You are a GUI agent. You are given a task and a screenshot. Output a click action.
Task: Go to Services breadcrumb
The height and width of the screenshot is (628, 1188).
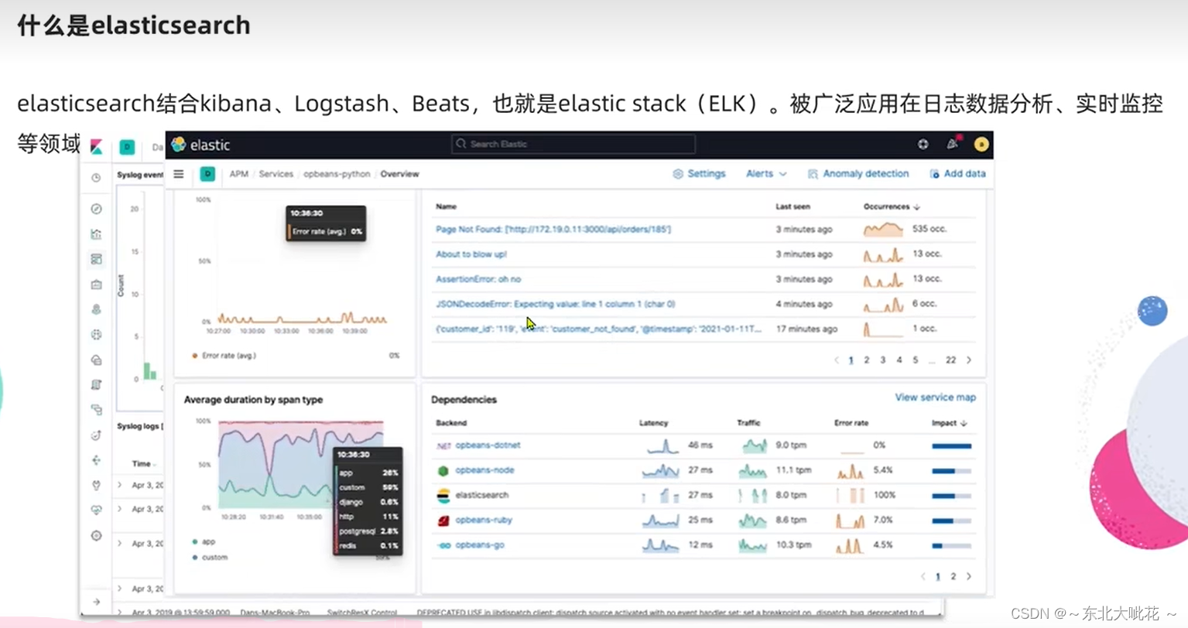276,174
